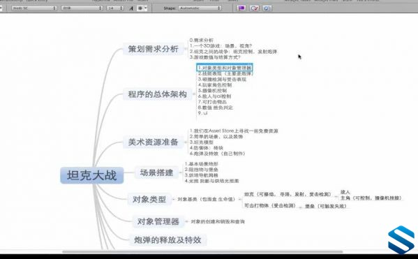This screenshot has width=418, height=259.
Task: Collapse the 美术资源准备 branch
Action: pyautogui.click(x=186, y=142)
